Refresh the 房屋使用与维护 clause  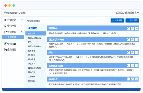tap(128, 65)
